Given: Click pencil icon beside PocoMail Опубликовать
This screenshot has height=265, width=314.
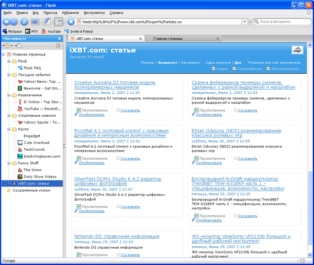Looking at the screenshot, I should tap(76, 162).
